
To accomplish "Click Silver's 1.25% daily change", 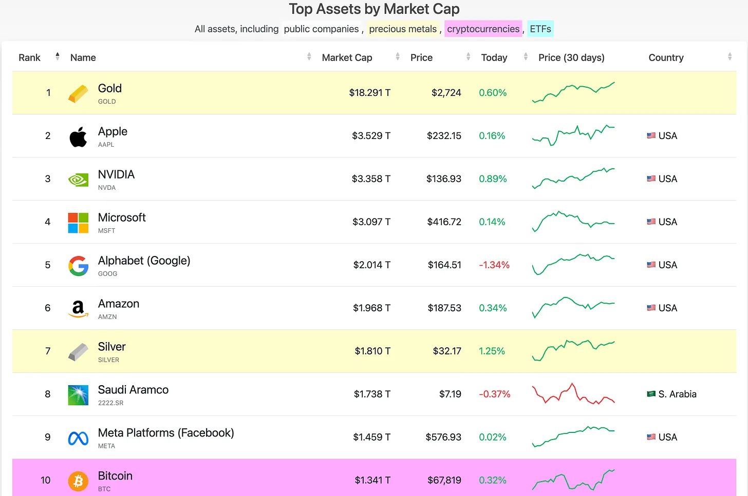I will click(492, 351).
